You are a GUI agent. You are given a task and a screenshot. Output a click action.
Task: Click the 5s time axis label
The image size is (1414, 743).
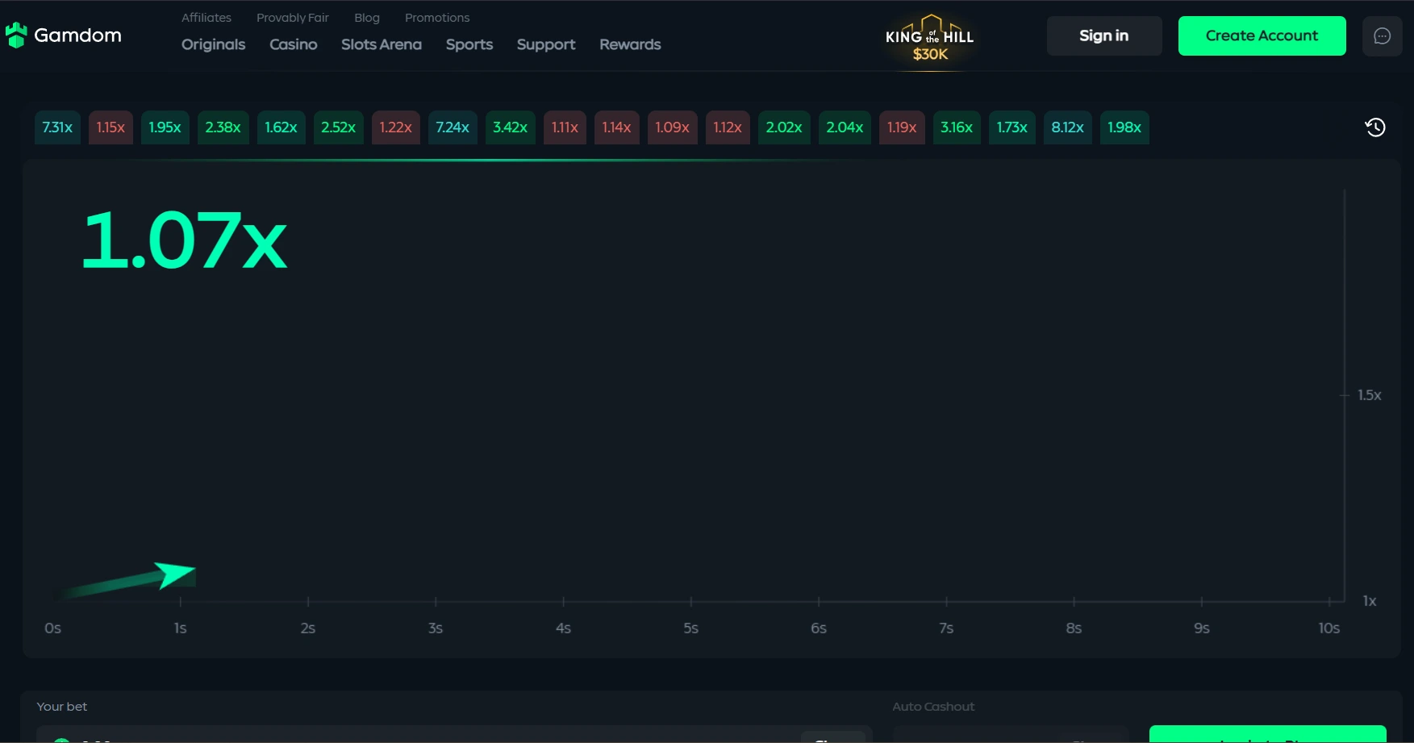(691, 628)
